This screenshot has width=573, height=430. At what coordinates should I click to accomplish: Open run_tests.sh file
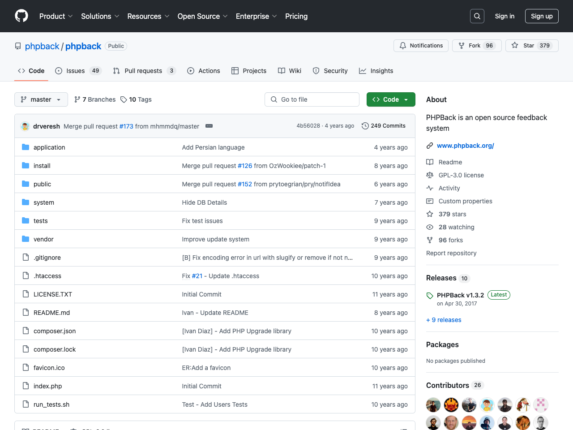pyautogui.click(x=51, y=404)
